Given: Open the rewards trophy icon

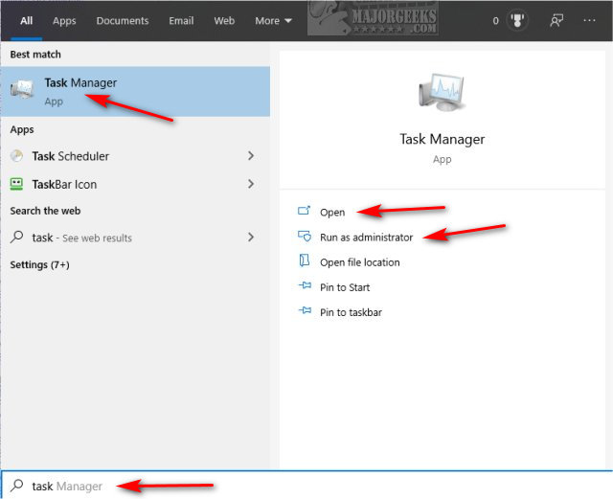Looking at the screenshot, I should coord(517,20).
